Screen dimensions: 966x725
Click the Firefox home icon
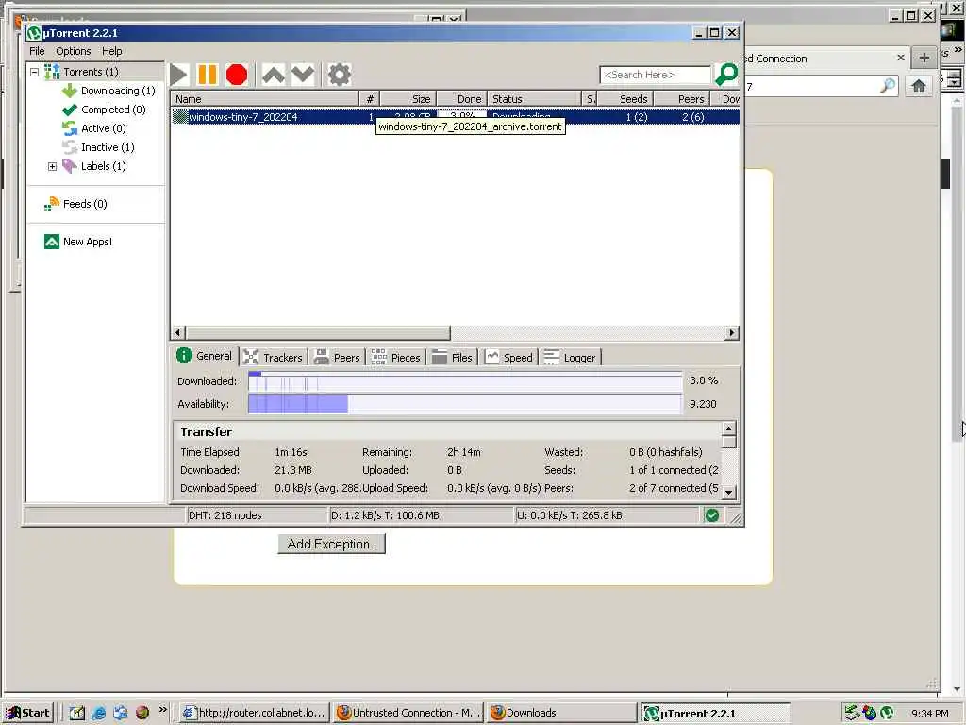point(919,86)
